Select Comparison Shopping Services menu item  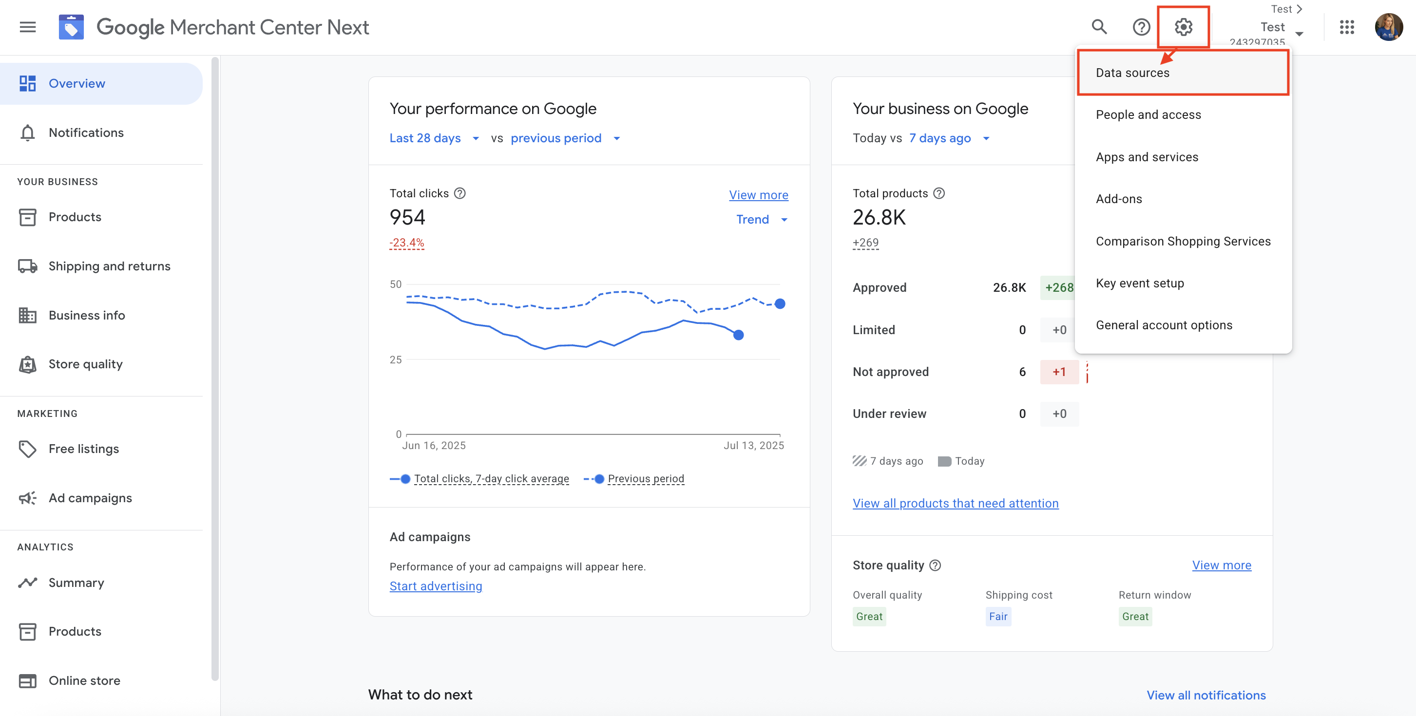pos(1183,242)
